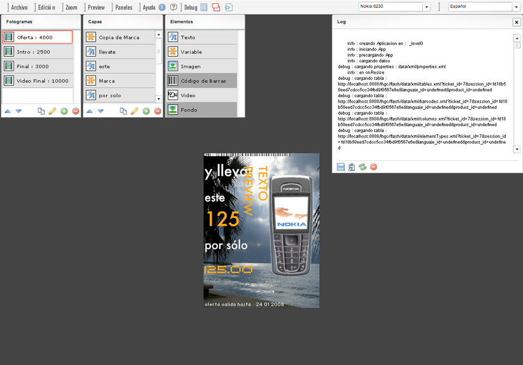The width and height of the screenshot is (523, 365).
Task: Click the Capas panel title
Action: (95, 22)
